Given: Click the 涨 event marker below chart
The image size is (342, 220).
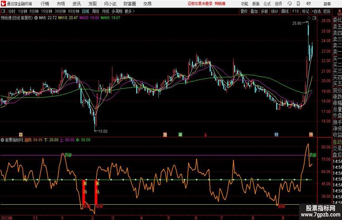Looking at the screenshot, I should pos(165,135).
